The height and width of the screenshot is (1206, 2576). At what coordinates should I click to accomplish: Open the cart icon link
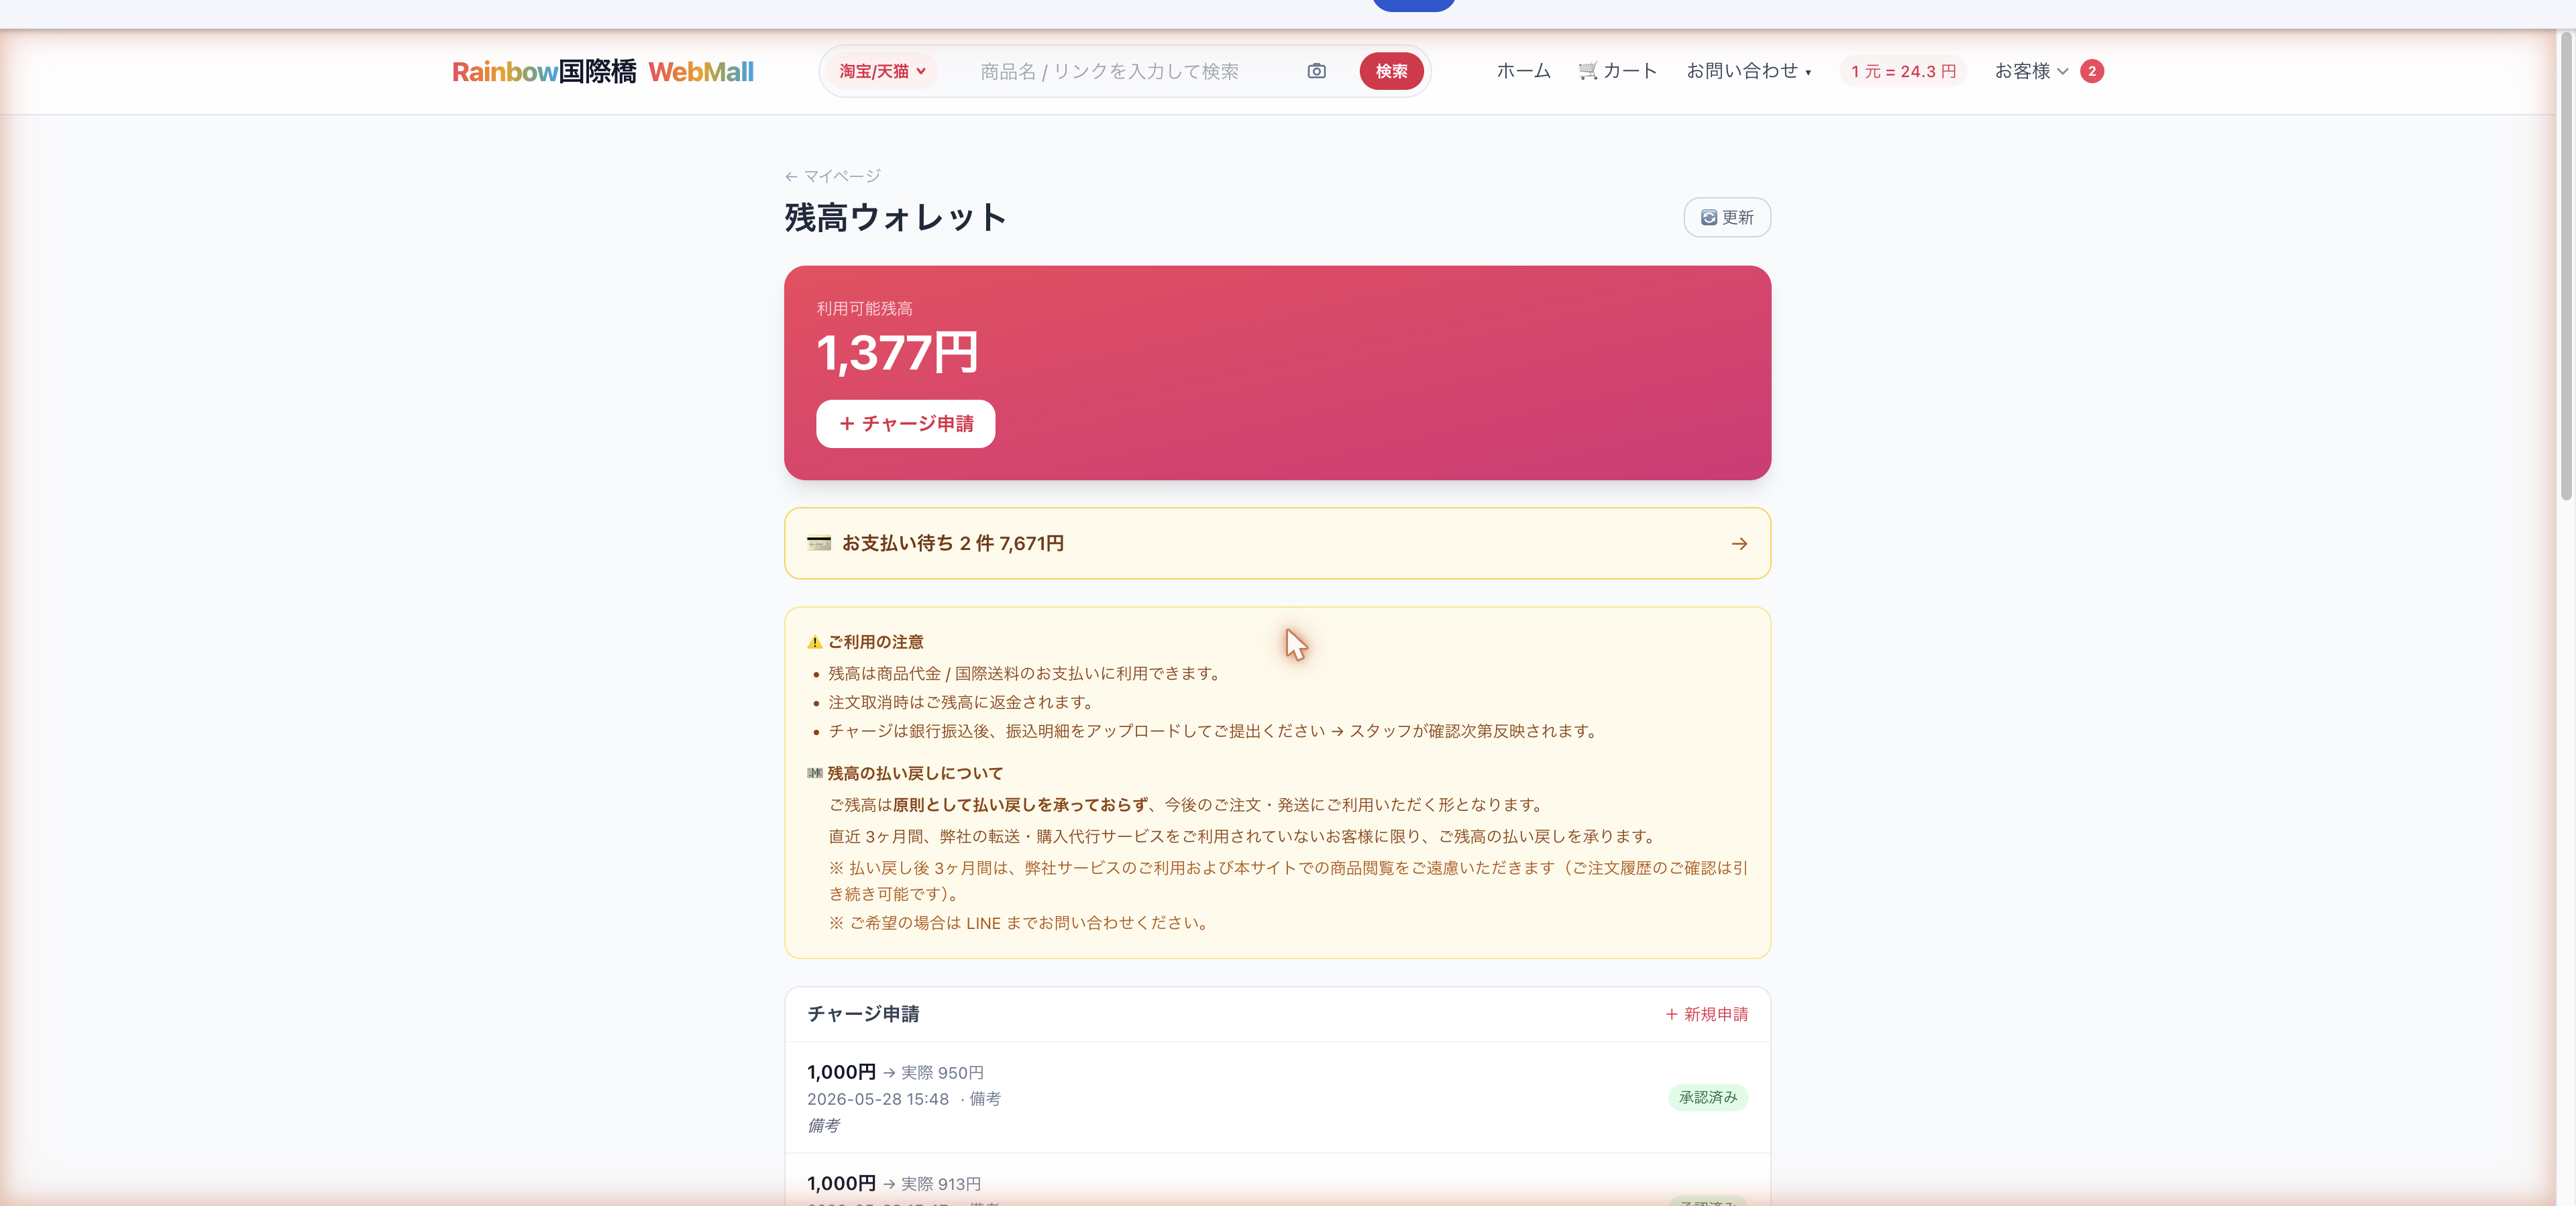pyautogui.click(x=1617, y=71)
